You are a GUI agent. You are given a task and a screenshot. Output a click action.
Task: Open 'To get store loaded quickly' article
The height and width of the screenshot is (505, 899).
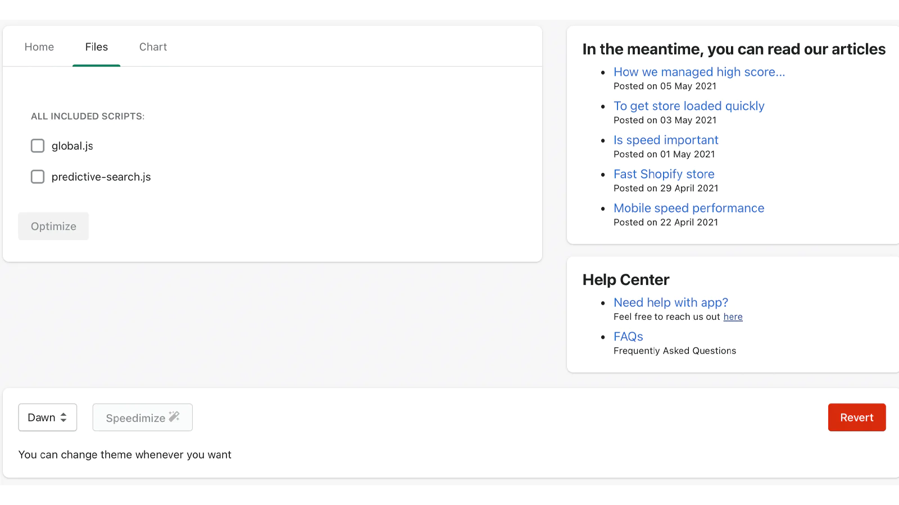(x=689, y=106)
